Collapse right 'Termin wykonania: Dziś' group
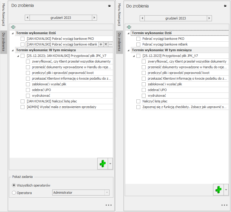Image resolution: width=231 pixels, height=212 pixels. pyautogui.click(x=128, y=33)
